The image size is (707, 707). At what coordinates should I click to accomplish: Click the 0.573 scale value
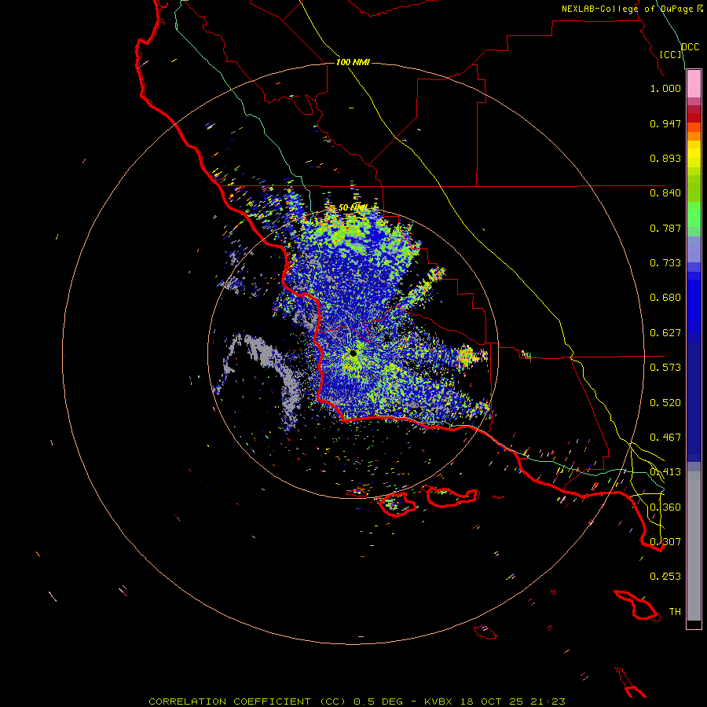click(x=665, y=368)
